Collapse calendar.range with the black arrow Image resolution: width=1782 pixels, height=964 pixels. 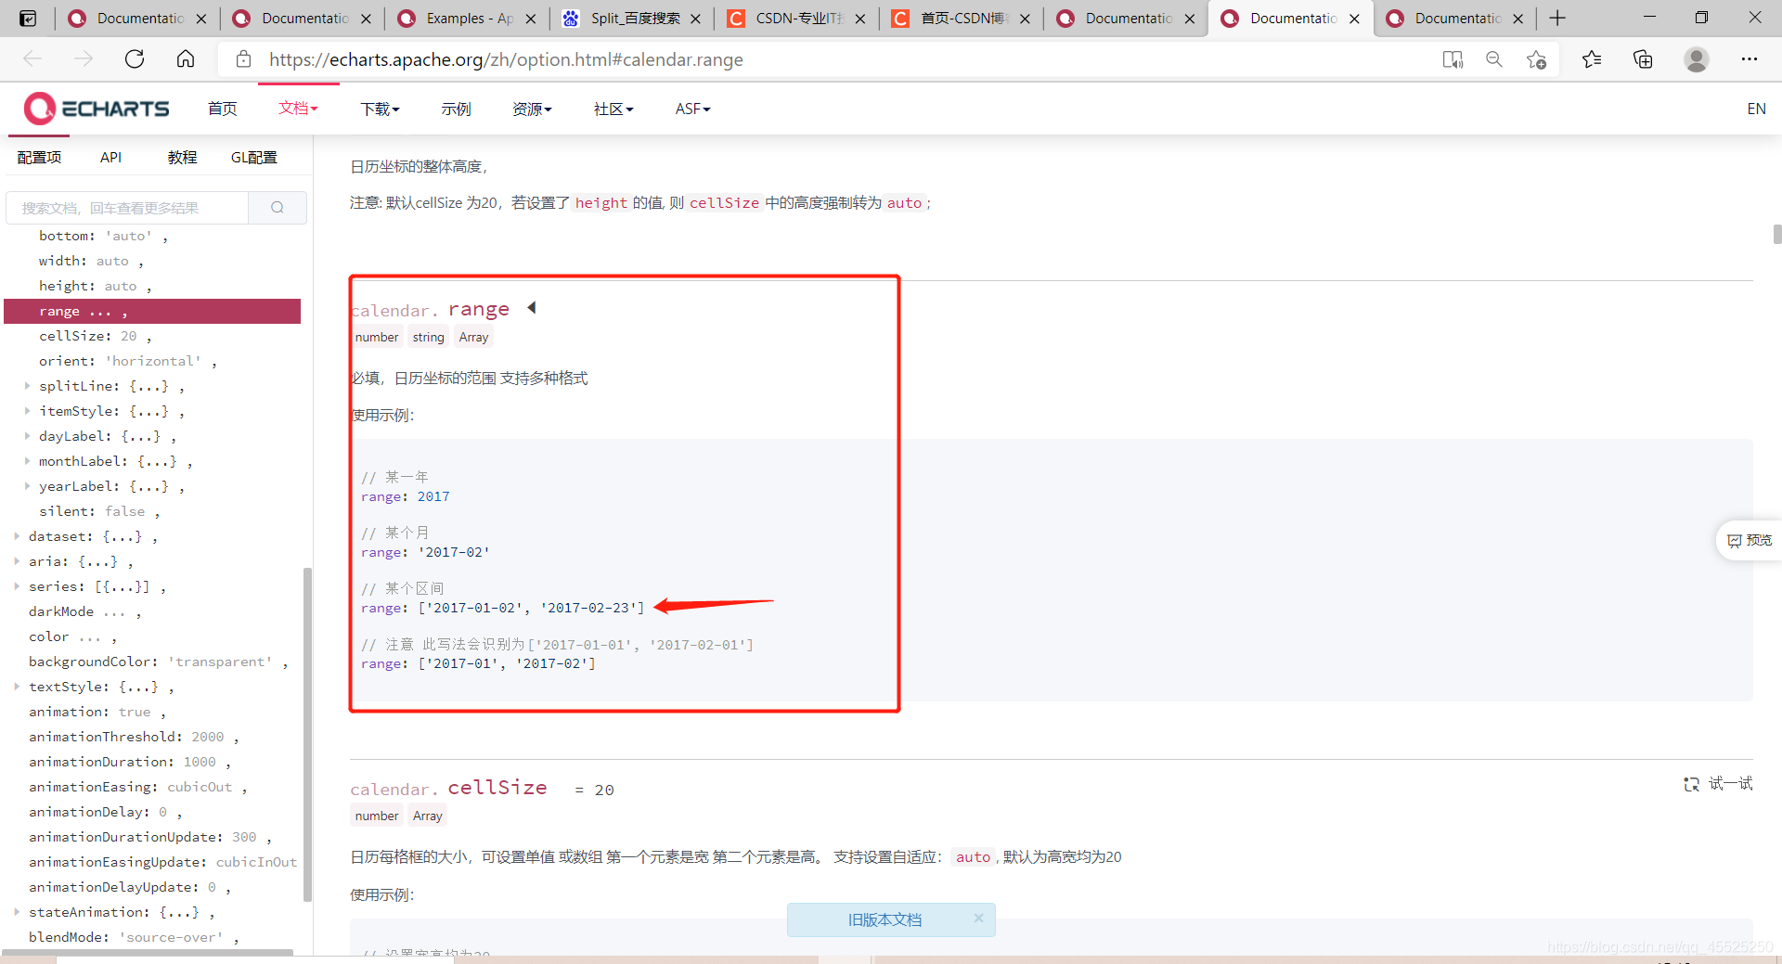532,308
